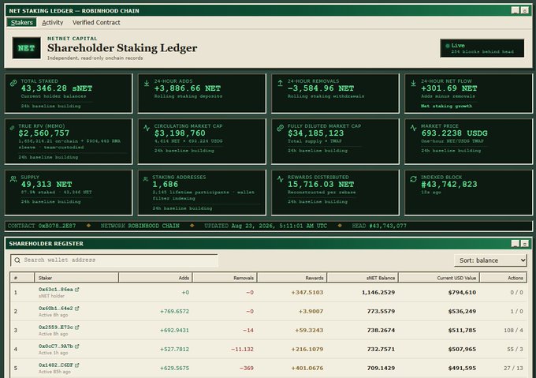This screenshot has height=378, width=536.
Task: Click the Removals column header
Action: (x=225, y=278)
